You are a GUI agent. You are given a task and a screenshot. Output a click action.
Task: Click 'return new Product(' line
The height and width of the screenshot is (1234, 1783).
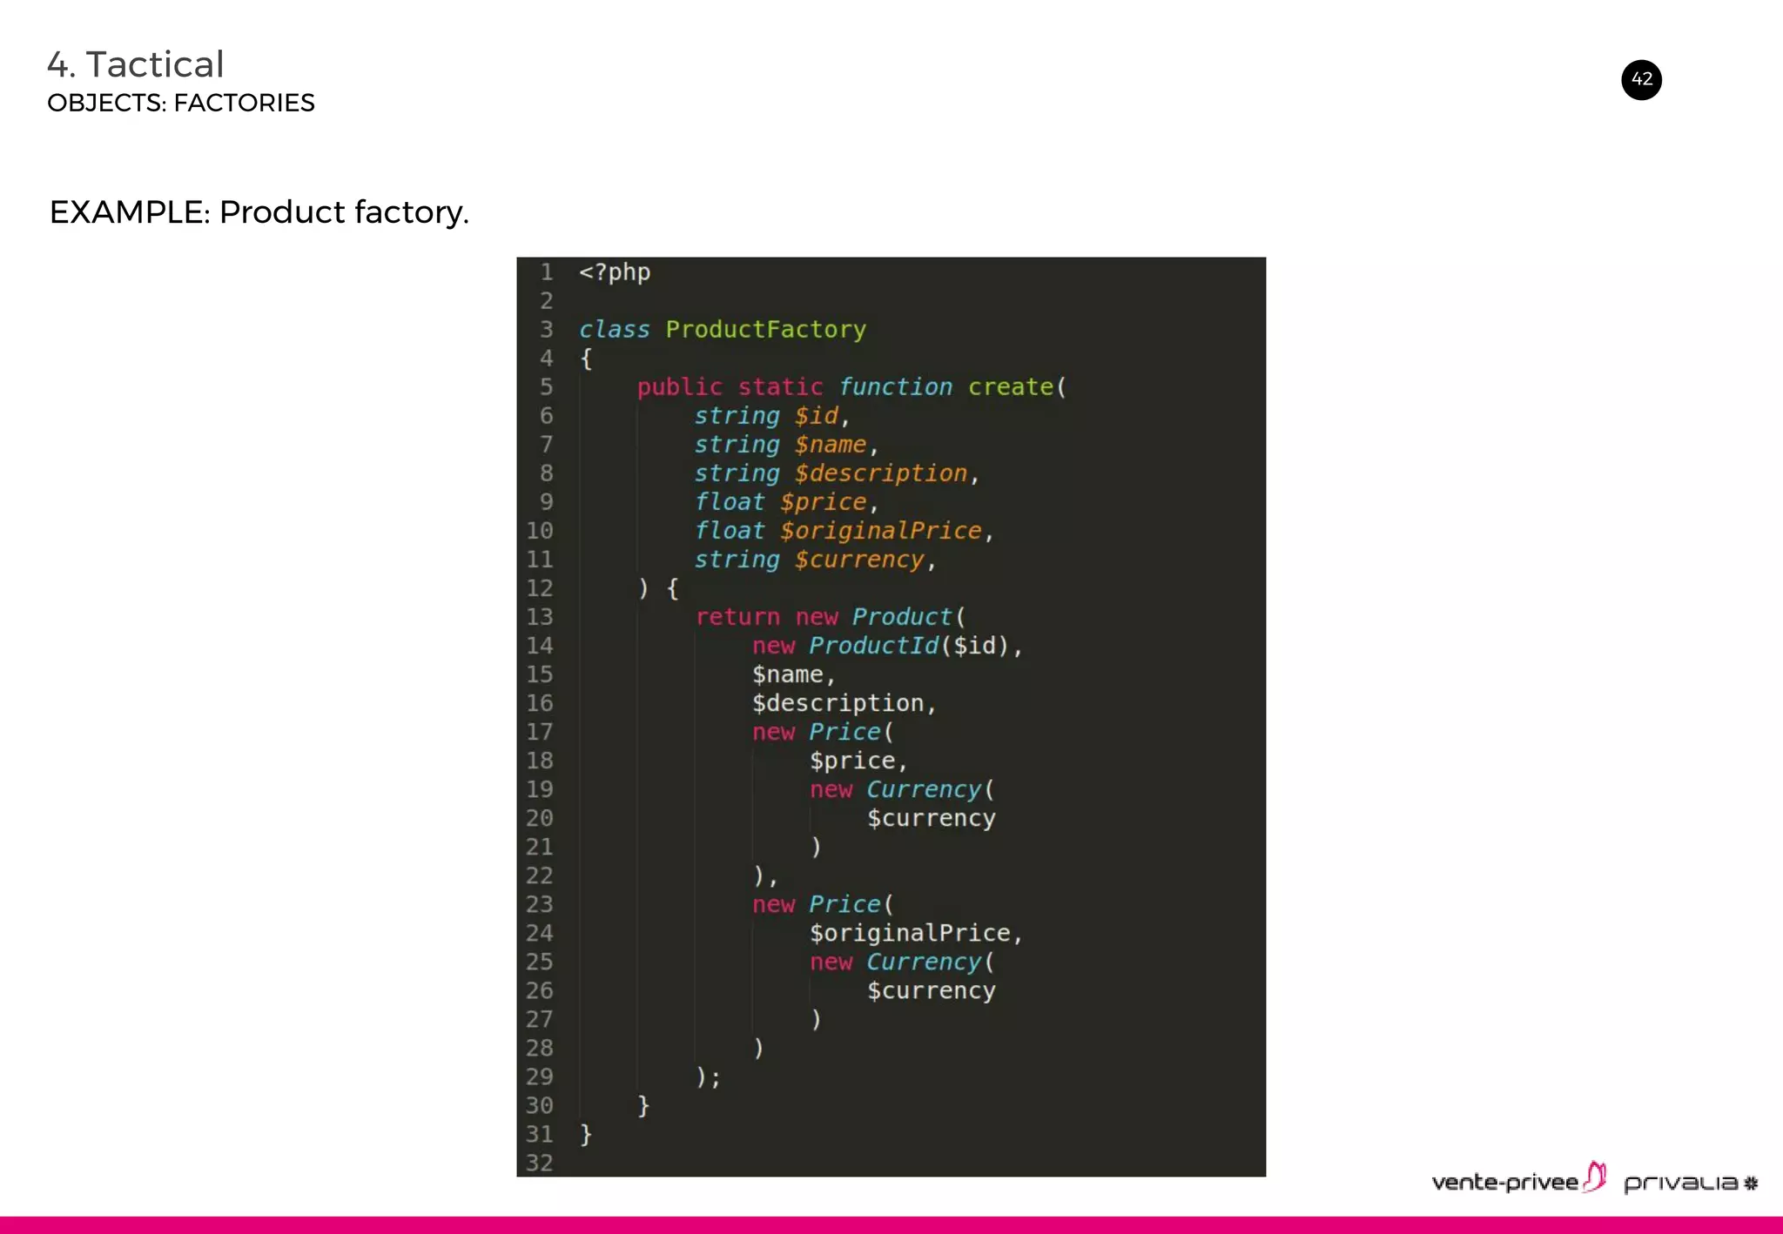(831, 617)
